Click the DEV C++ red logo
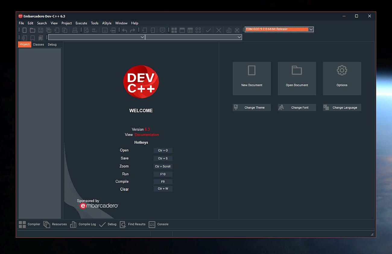Image resolution: width=392 pixels, height=254 pixels. [x=141, y=82]
